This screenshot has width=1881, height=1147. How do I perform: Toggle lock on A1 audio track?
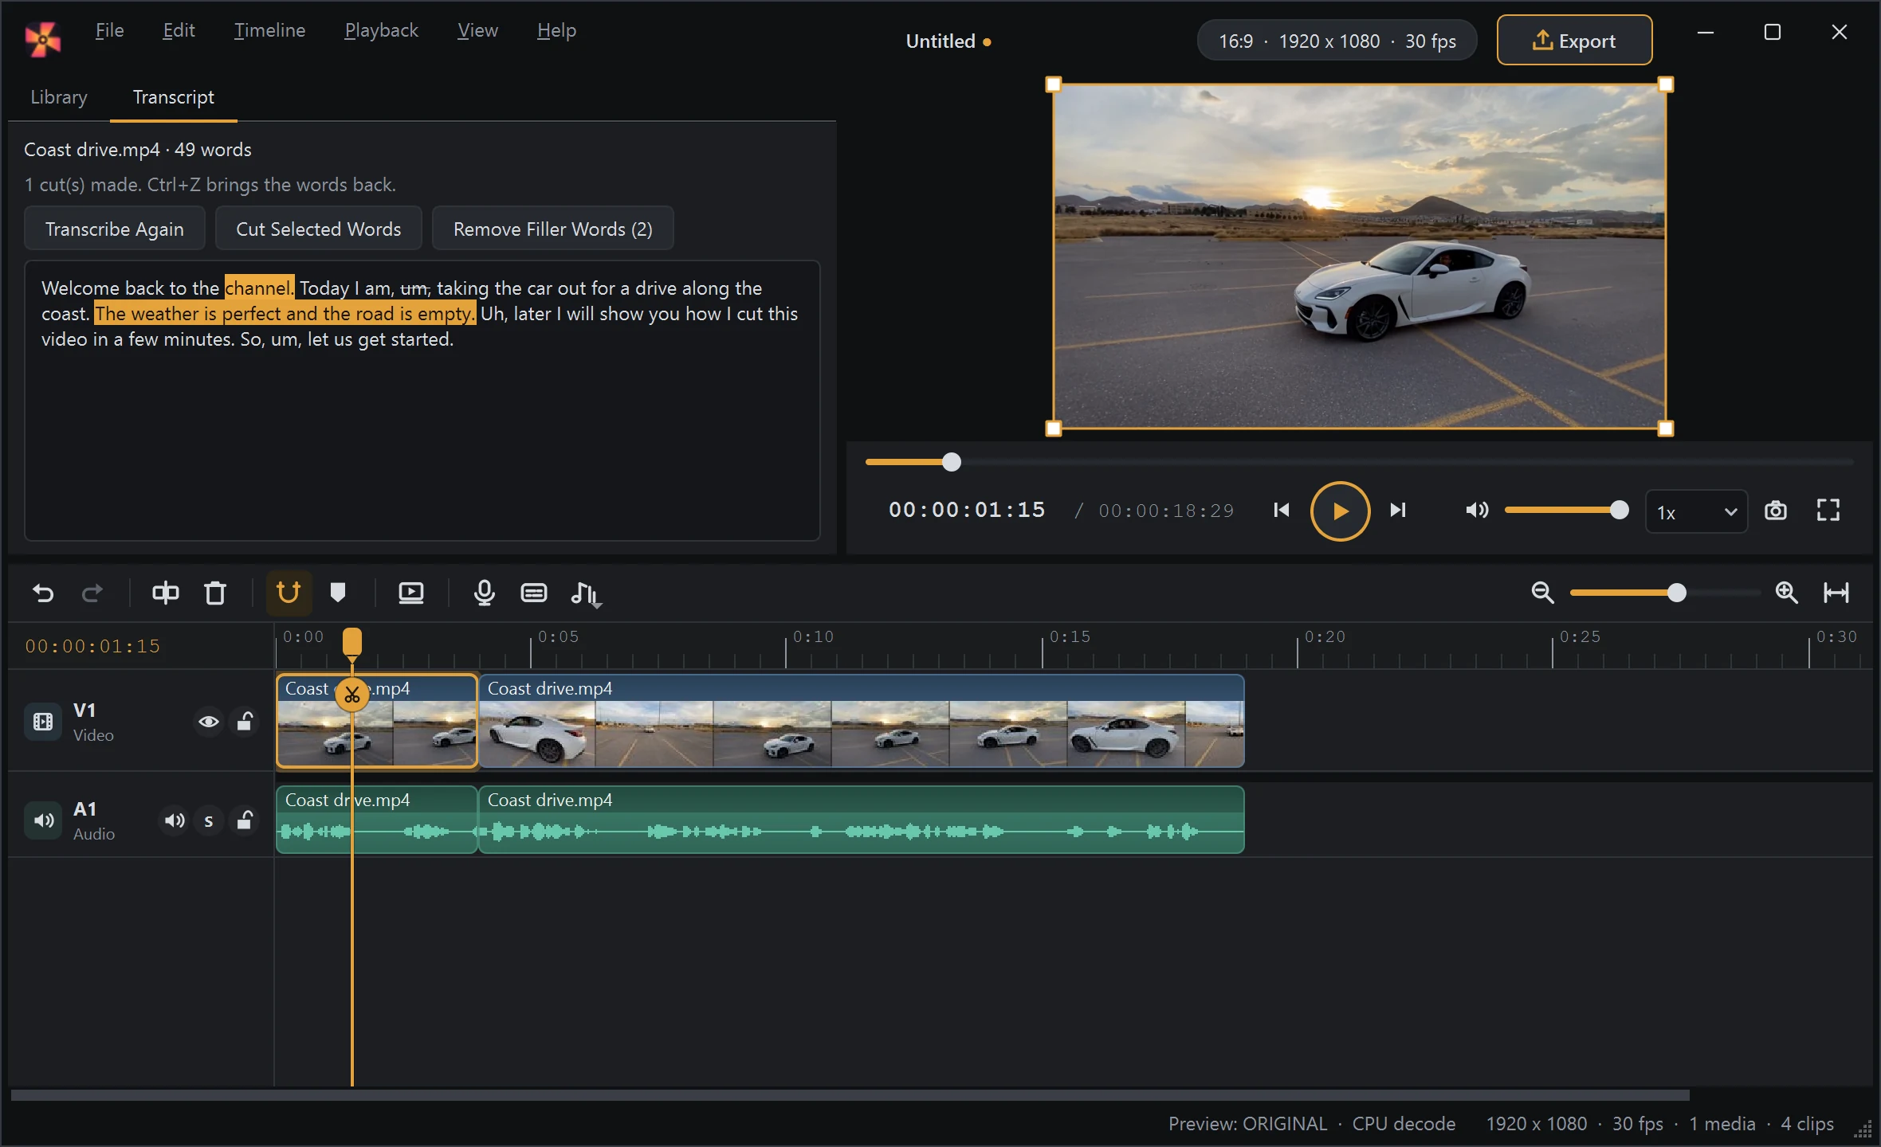(245, 820)
